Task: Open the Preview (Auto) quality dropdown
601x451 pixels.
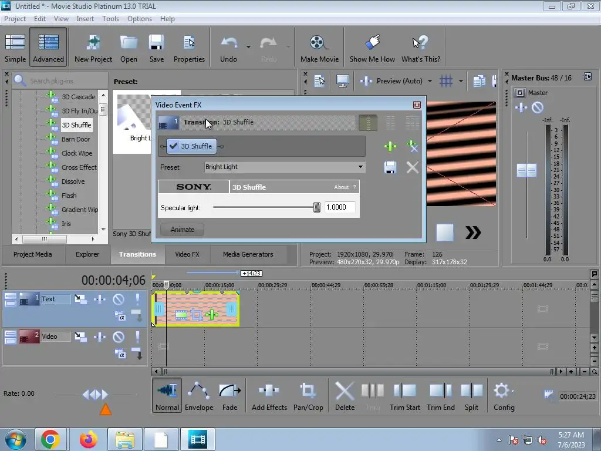Action: pos(430,81)
